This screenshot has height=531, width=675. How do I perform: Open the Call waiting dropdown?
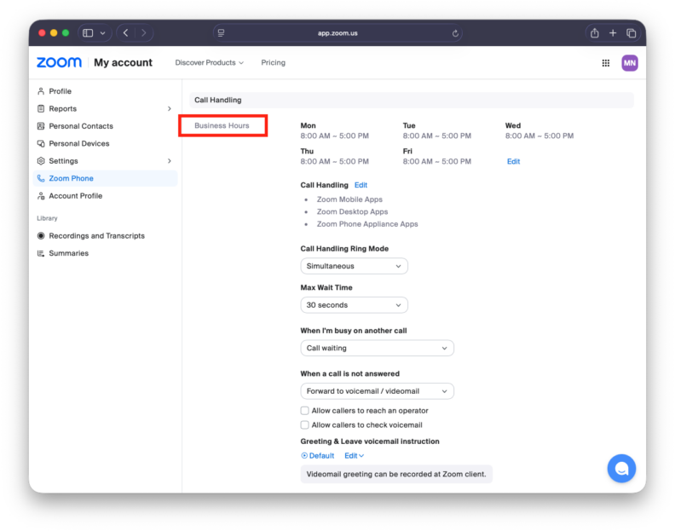[377, 348]
